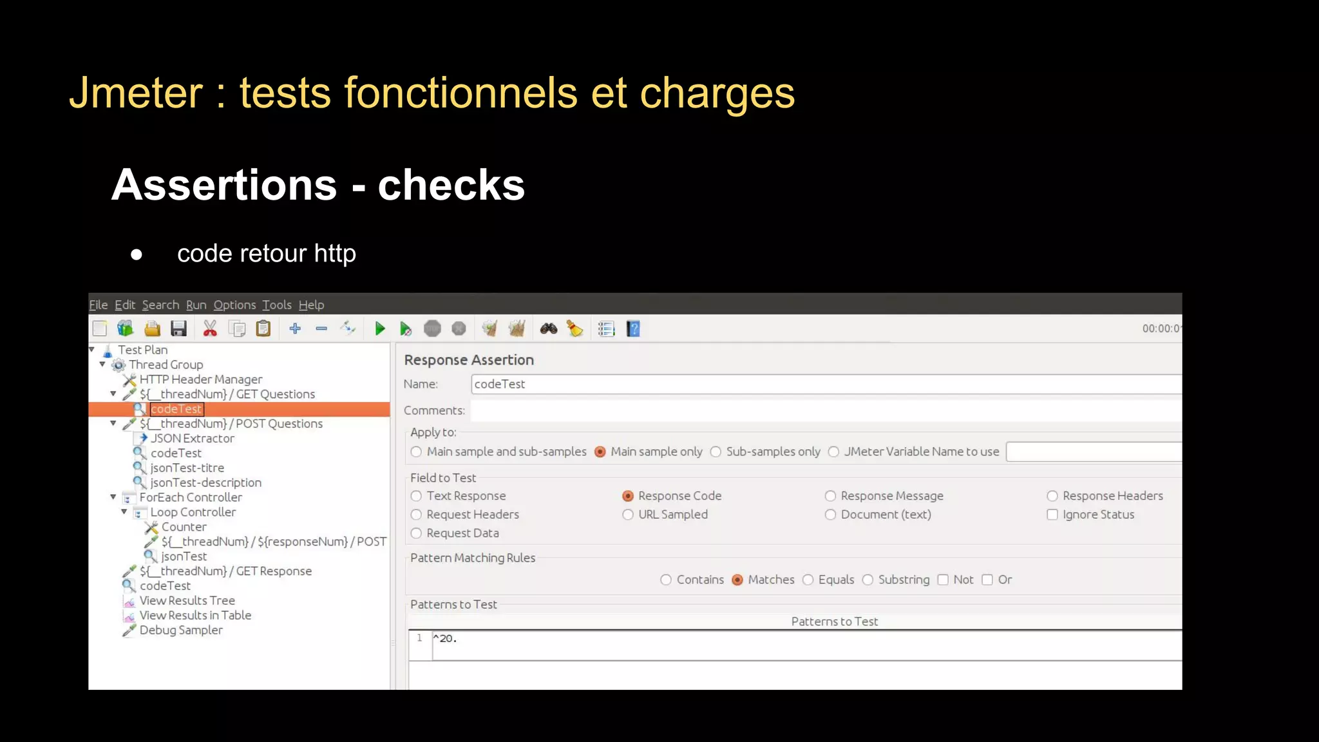
Task: Click the Expand All plus icon
Action: click(x=295, y=329)
